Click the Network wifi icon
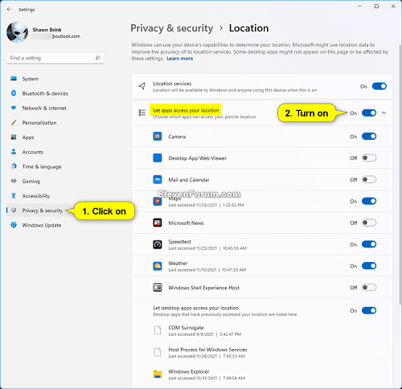The width and height of the screenshot is (402, 389). (x=14, y=108)
